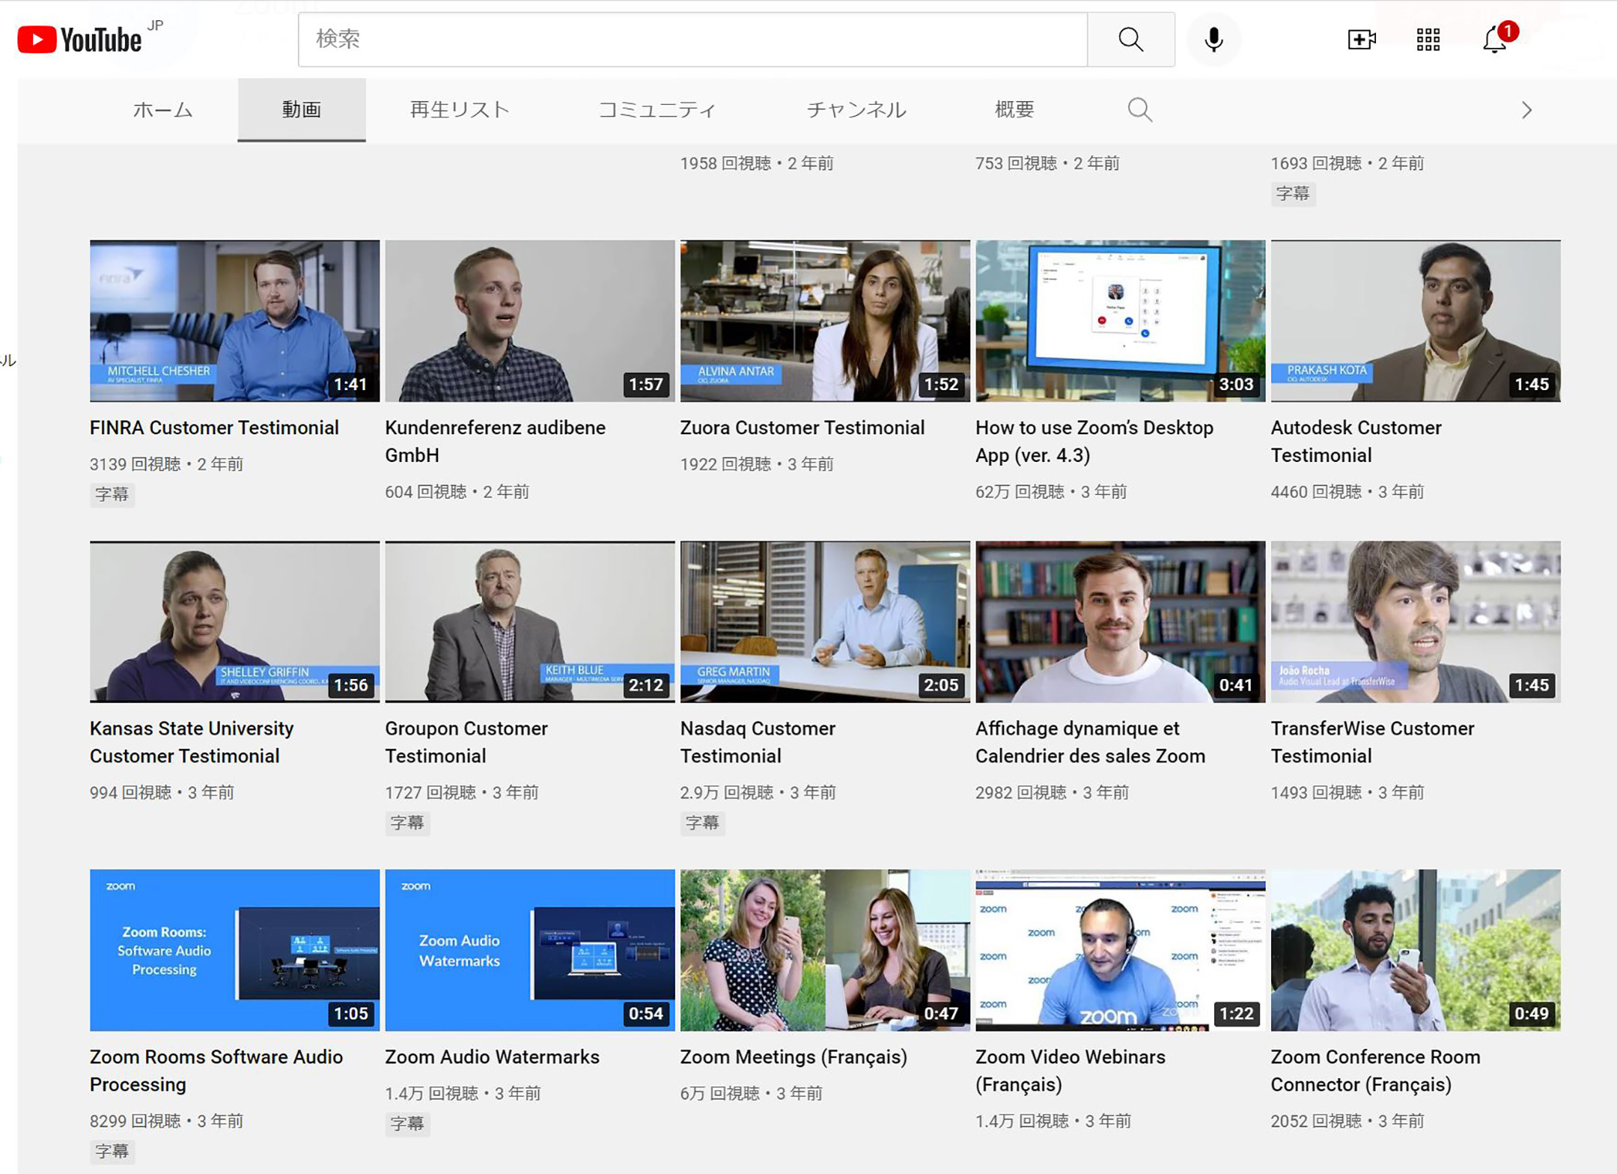Click the 3:03 duration badge
1617x1174 pixels.
(1236, 385)
